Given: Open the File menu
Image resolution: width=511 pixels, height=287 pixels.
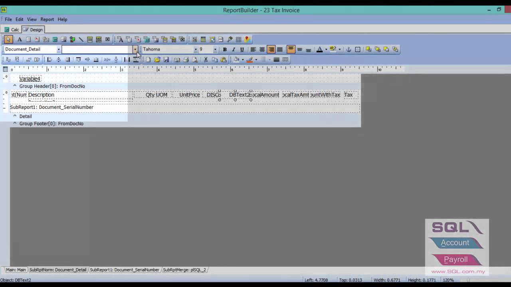Looking at the screenshot, I should pos(8,19).
